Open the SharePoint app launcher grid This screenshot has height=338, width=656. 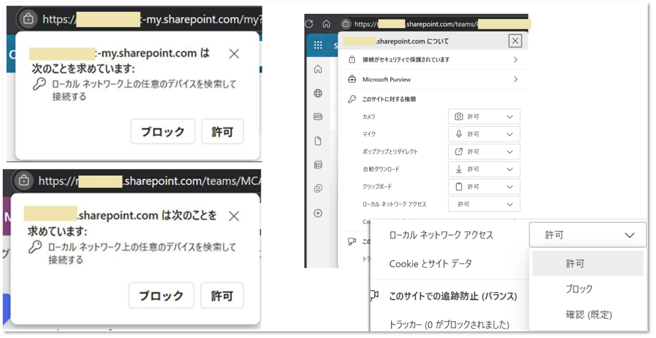pos(318,45)
